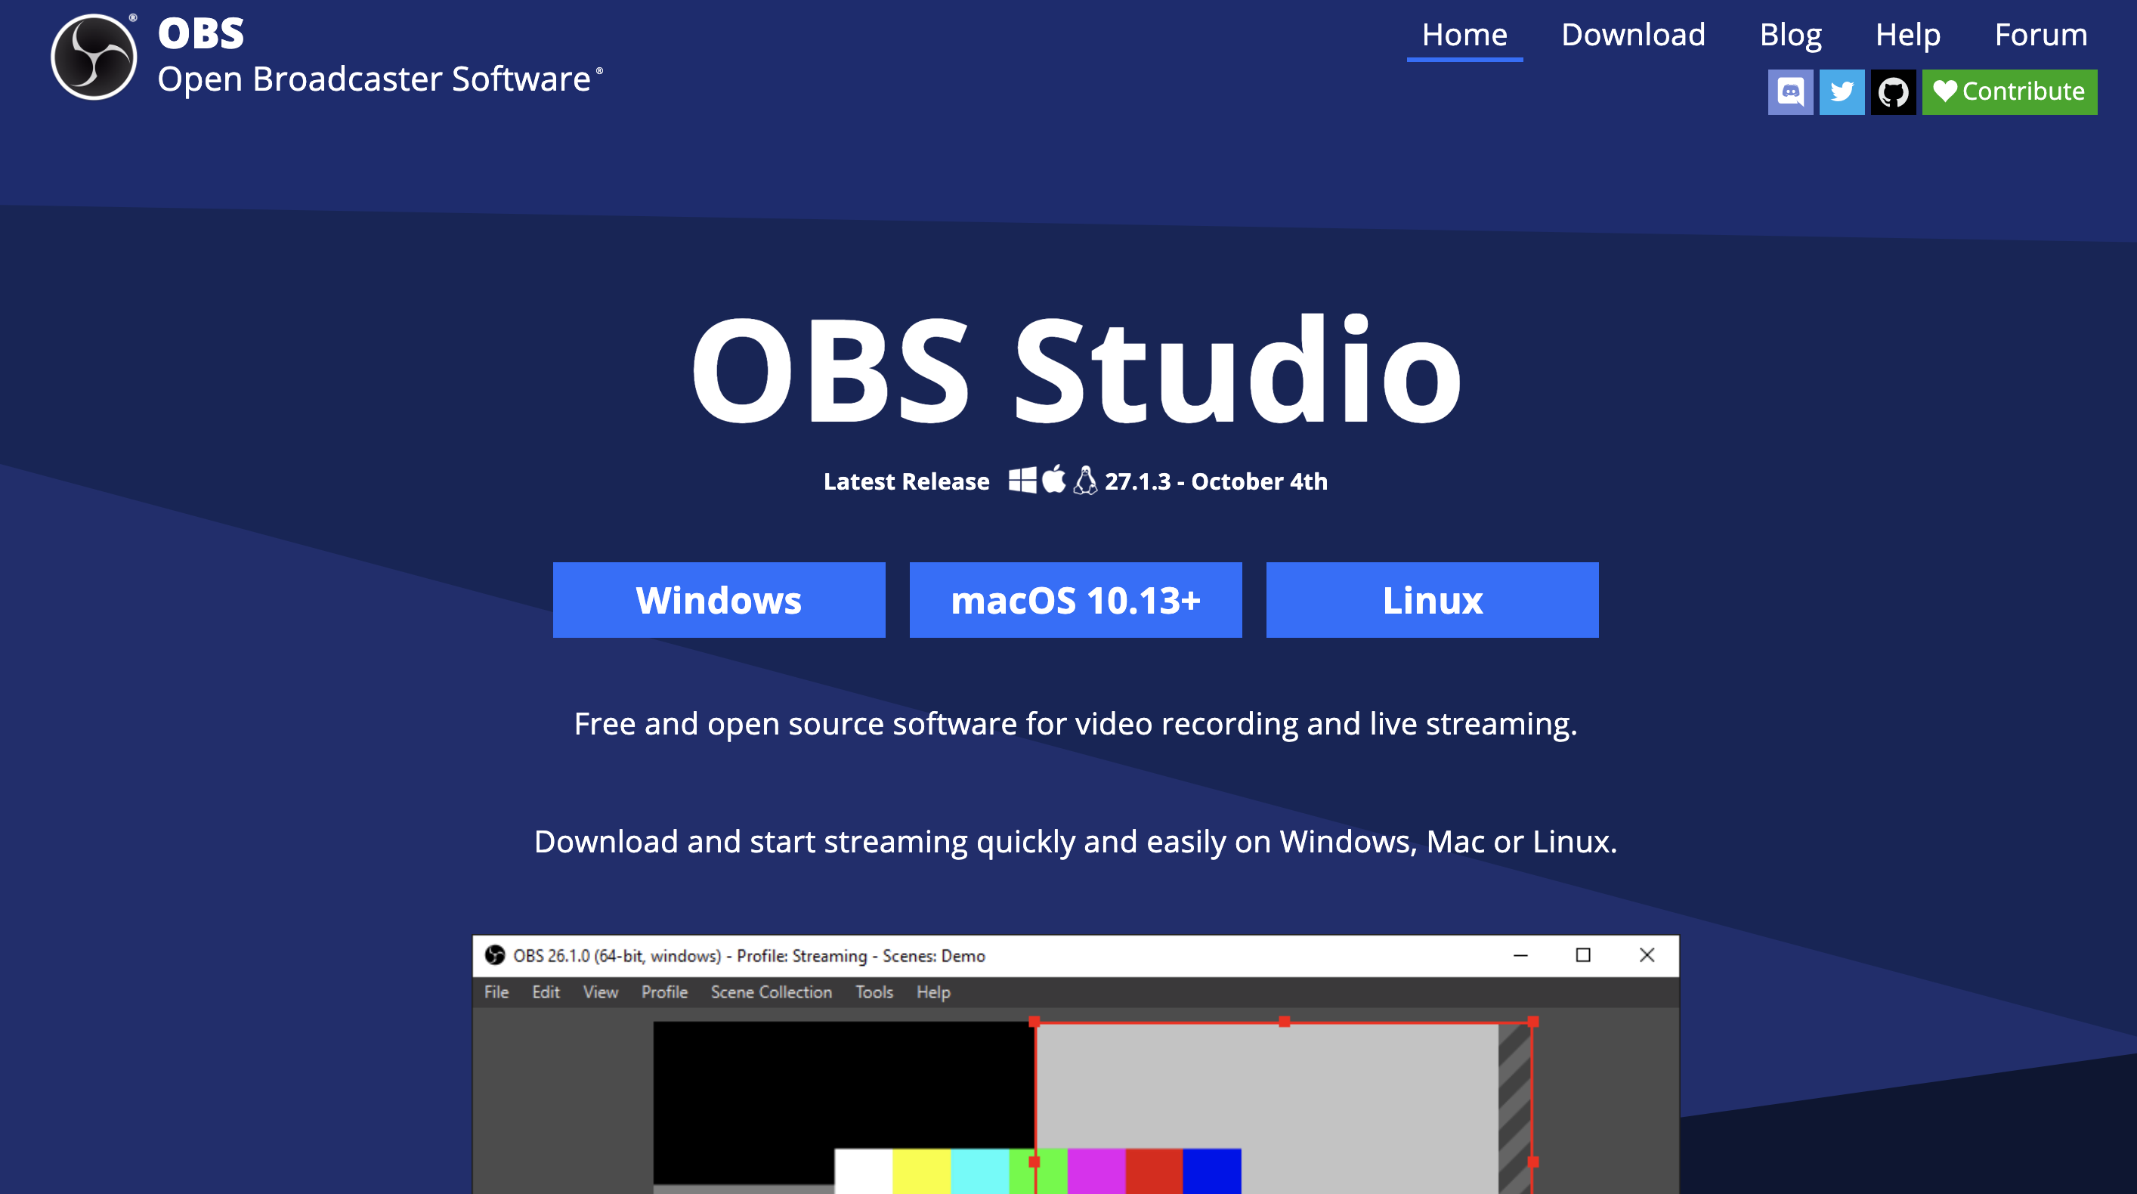Click the OBS logo icon
Viewport: 2137px width, 1194px height.
coord(94,57)
